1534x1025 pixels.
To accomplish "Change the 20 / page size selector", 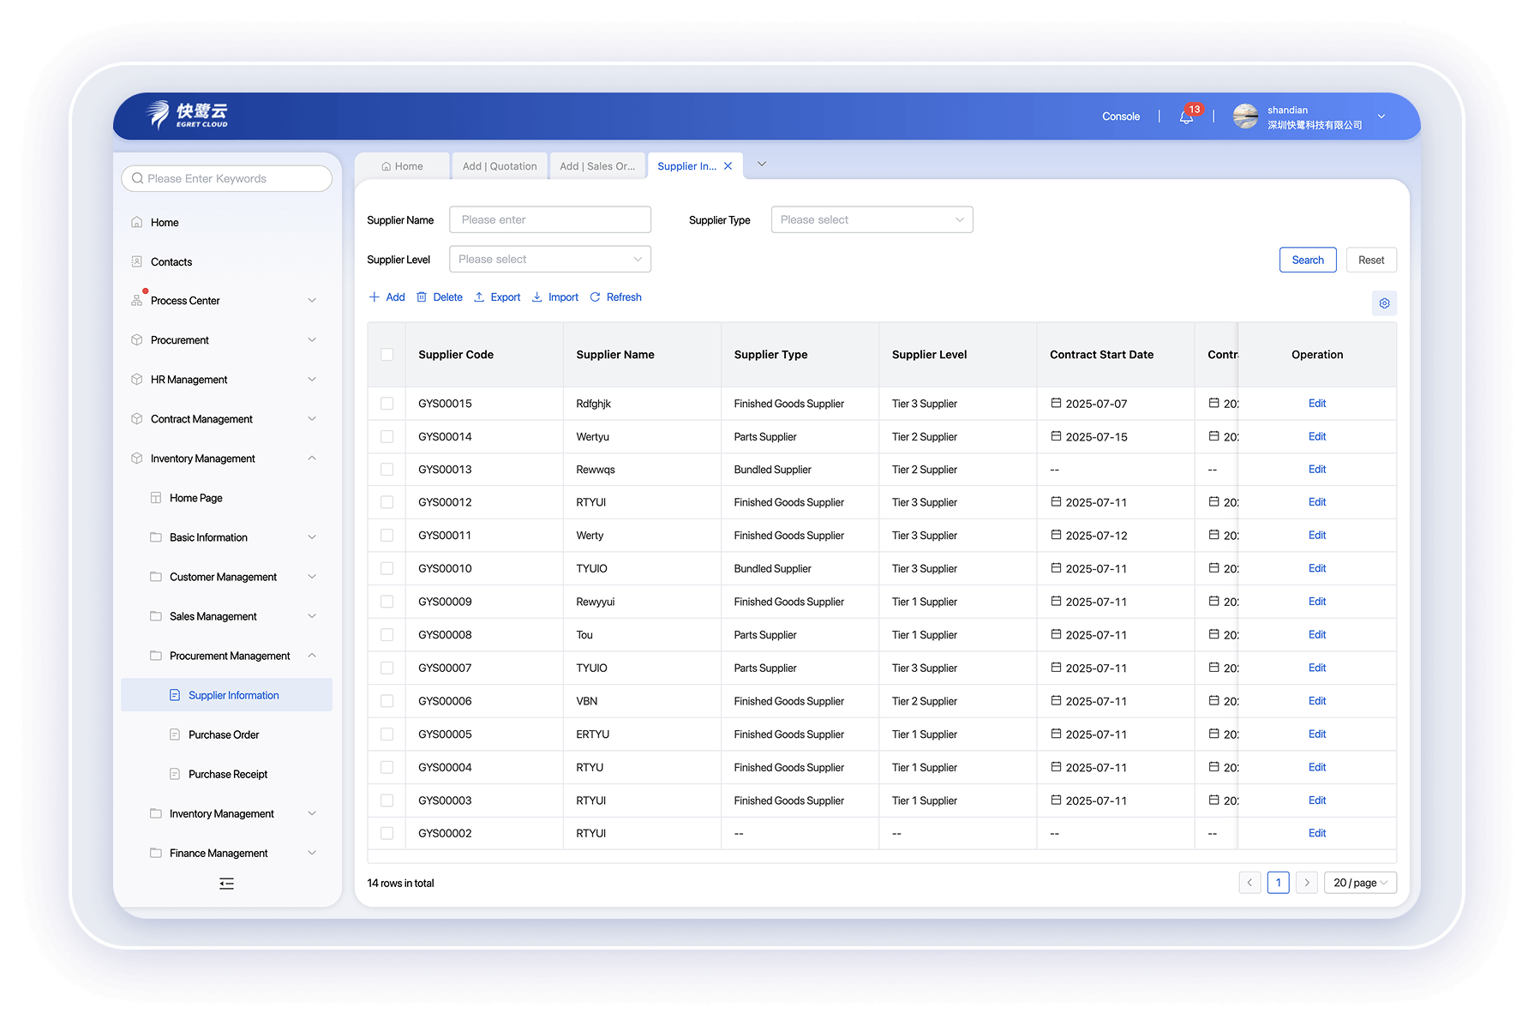I will (1360, 883).
